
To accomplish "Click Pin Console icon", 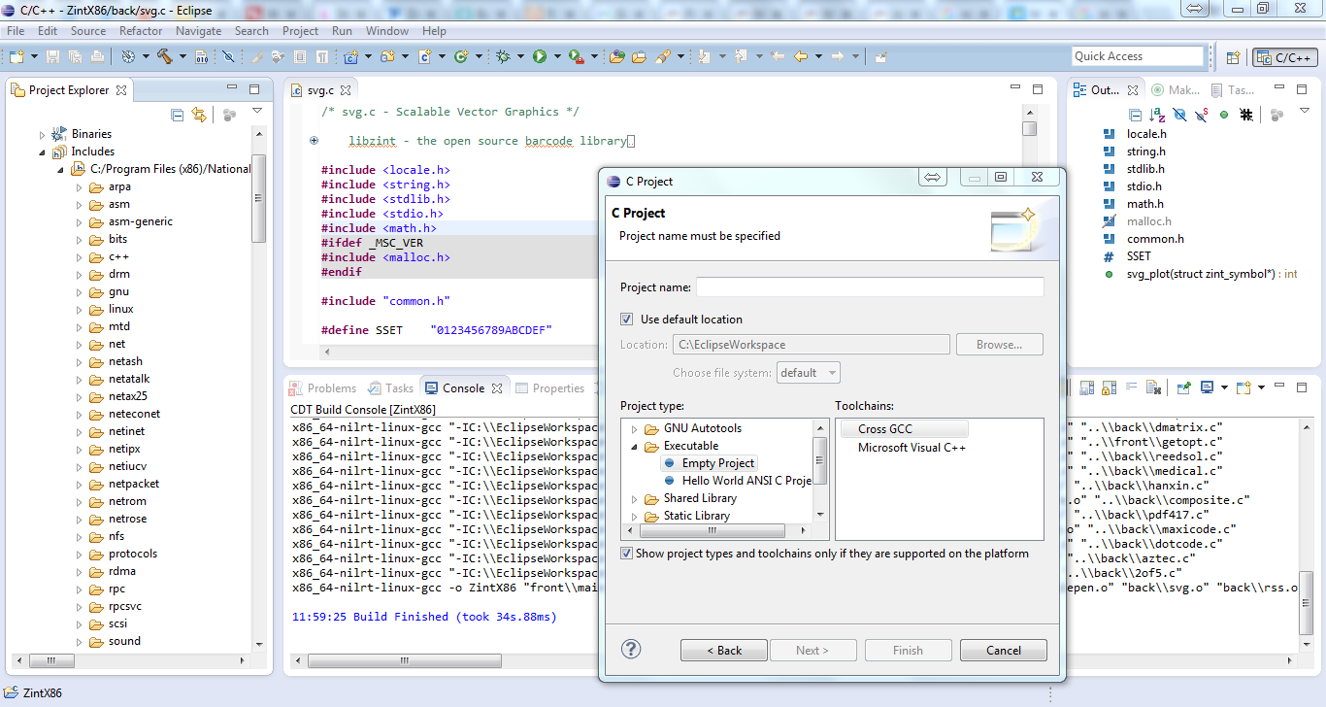I will [x=1183, y=387].
